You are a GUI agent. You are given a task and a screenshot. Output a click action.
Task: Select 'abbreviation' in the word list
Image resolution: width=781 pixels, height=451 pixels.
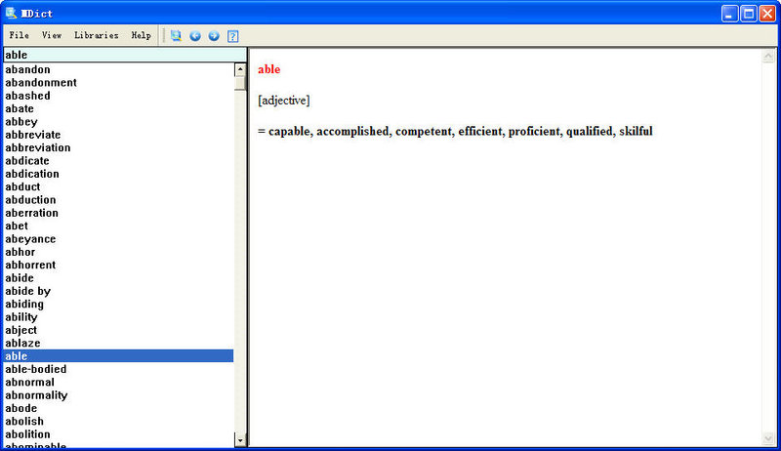click(37, 148)
